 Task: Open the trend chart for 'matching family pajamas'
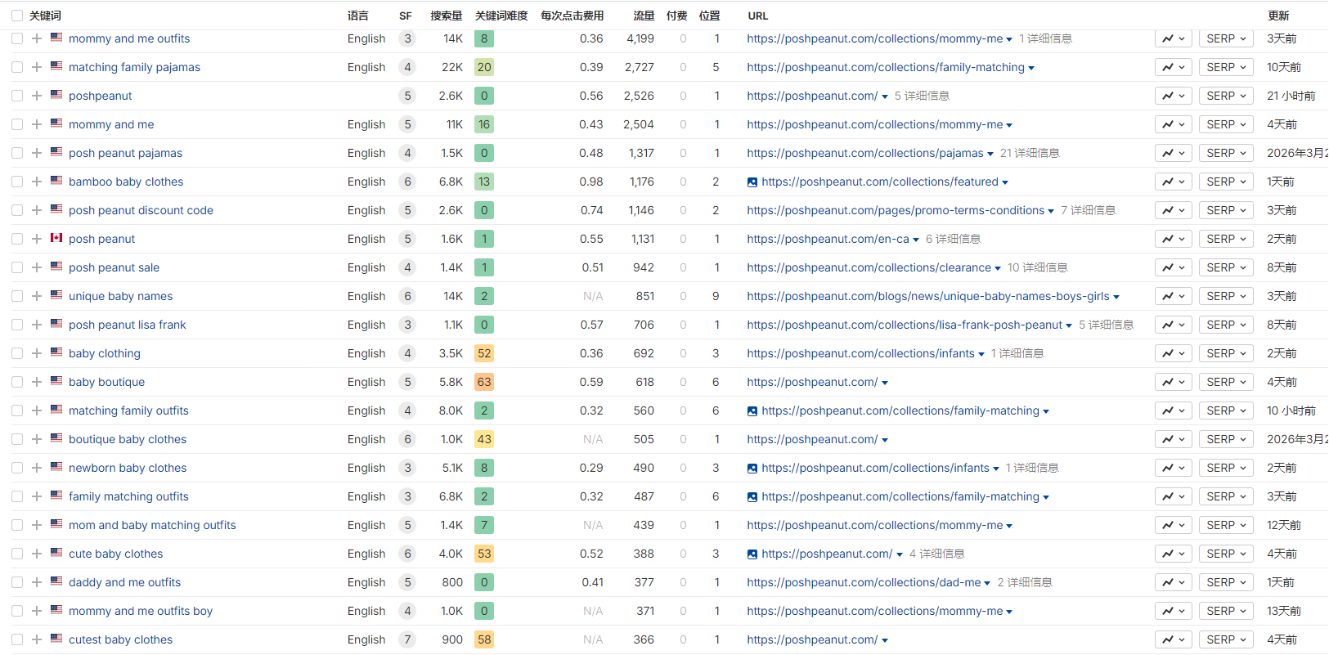tap(1173, 67)
